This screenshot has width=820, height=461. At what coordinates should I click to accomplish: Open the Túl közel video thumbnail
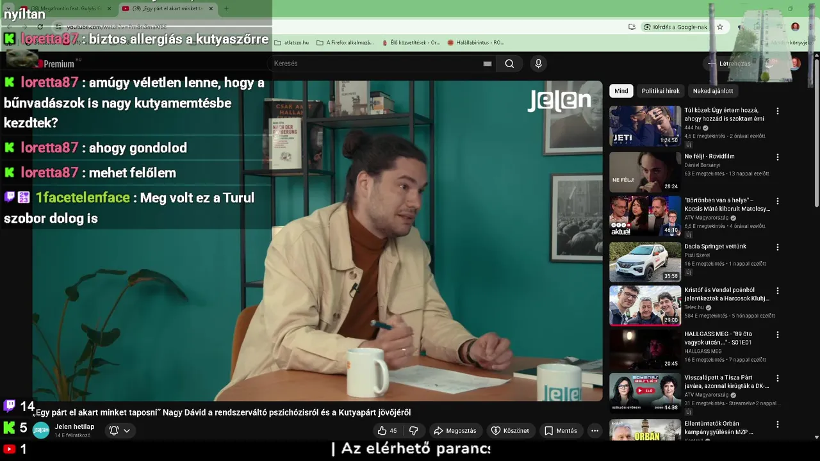tap(645, 126)
